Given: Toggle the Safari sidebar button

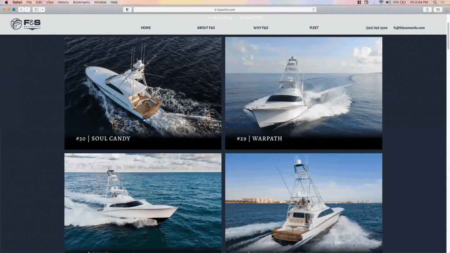Looking at the screenshot, I should [37, 10].
